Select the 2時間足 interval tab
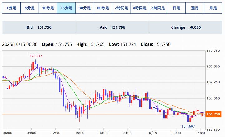The image size is (225, 137). [121, 8]
